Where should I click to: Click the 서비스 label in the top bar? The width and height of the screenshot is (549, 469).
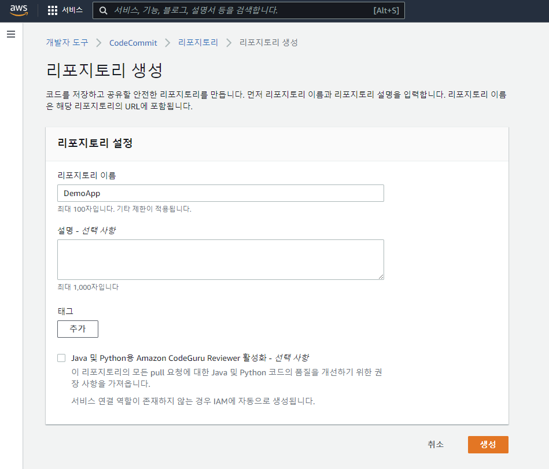coord(72,10)
